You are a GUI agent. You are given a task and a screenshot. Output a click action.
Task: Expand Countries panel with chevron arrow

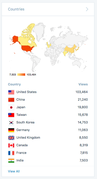click(x=87, y=9)
